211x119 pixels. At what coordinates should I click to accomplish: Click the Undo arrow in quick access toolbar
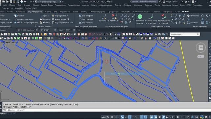(25, 2)
